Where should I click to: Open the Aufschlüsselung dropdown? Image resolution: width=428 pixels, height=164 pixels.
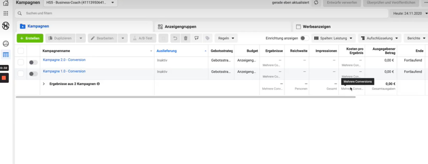click(x=379, y=38)
